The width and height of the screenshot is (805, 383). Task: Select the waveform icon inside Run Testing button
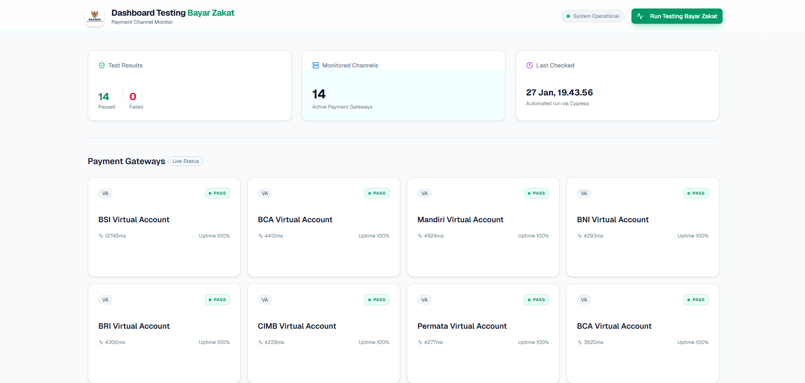pos(639,16)
